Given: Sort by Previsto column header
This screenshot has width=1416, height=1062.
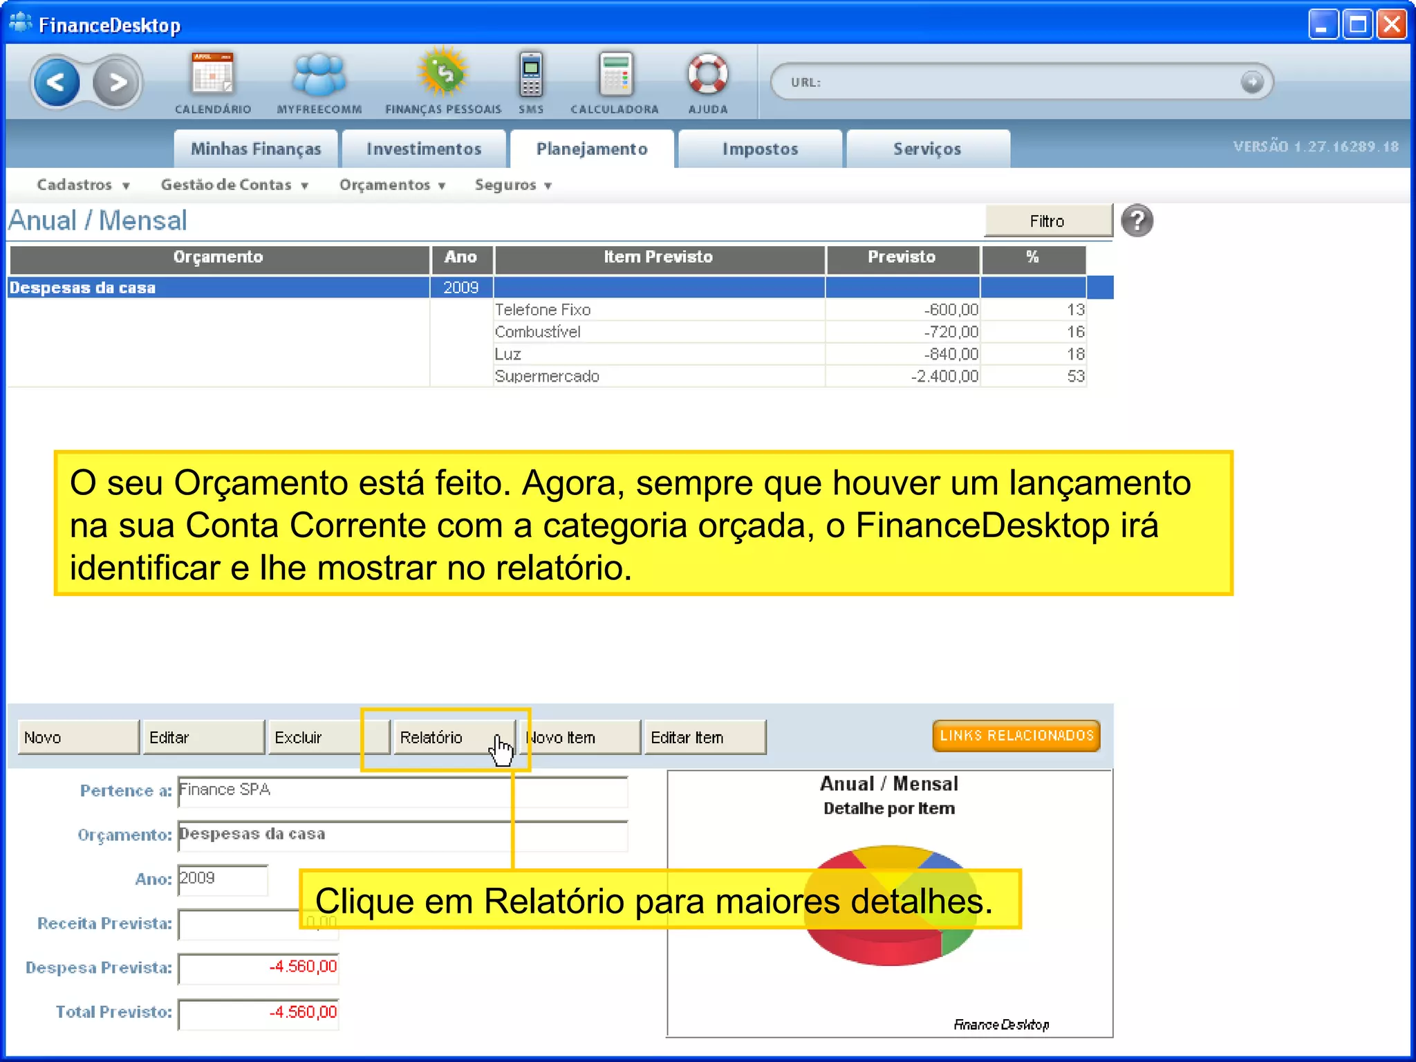Looking at the screenshot, I should (902, 259).
